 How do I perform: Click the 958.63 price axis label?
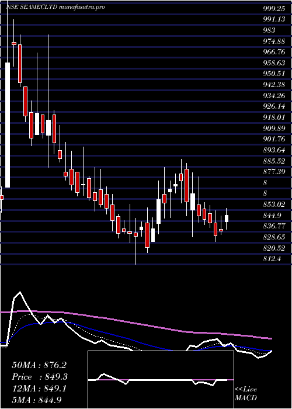[x=274, y=63]
